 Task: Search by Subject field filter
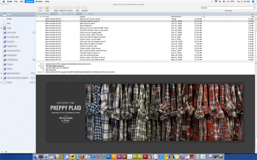click(91, 14)
